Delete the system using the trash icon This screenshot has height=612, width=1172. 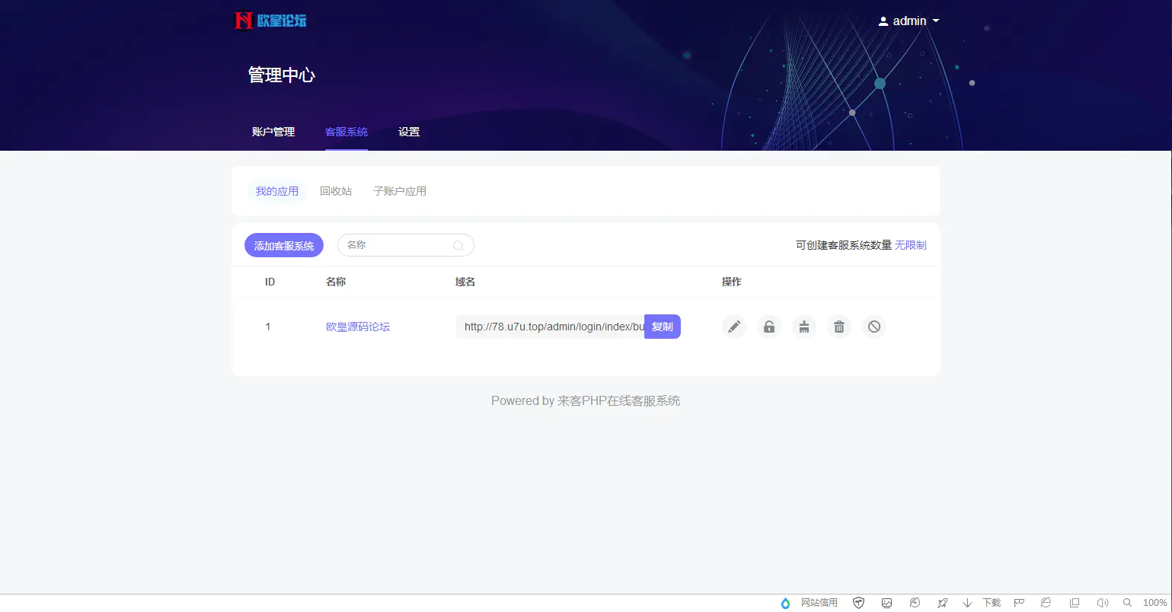[x=838, y=327]
